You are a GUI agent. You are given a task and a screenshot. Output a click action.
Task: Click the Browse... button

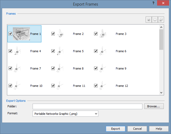point(154,106)
